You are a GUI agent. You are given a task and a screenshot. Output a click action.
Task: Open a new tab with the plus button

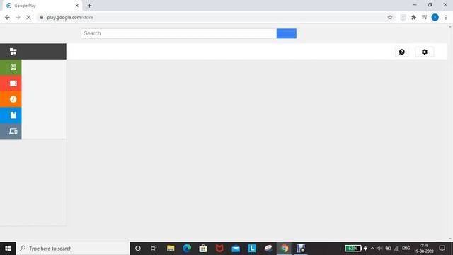[x=90, y=6]
